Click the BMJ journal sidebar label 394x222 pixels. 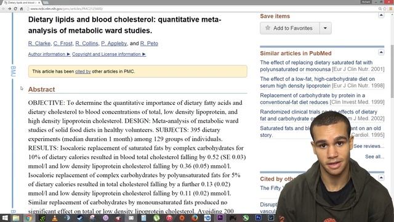(x=13, y=72)
